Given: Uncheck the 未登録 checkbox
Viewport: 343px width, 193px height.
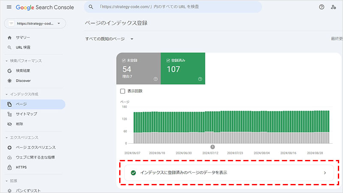Looking at the screenshot, I should tap(124, 60).
